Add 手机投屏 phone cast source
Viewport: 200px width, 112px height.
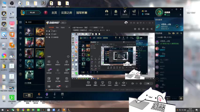tap(102, 84)
